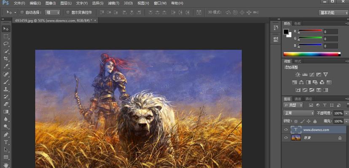Toggle Lock transparent pixels
The height and width of the screenshot is (168, 349).
click(x=296, y=121)
